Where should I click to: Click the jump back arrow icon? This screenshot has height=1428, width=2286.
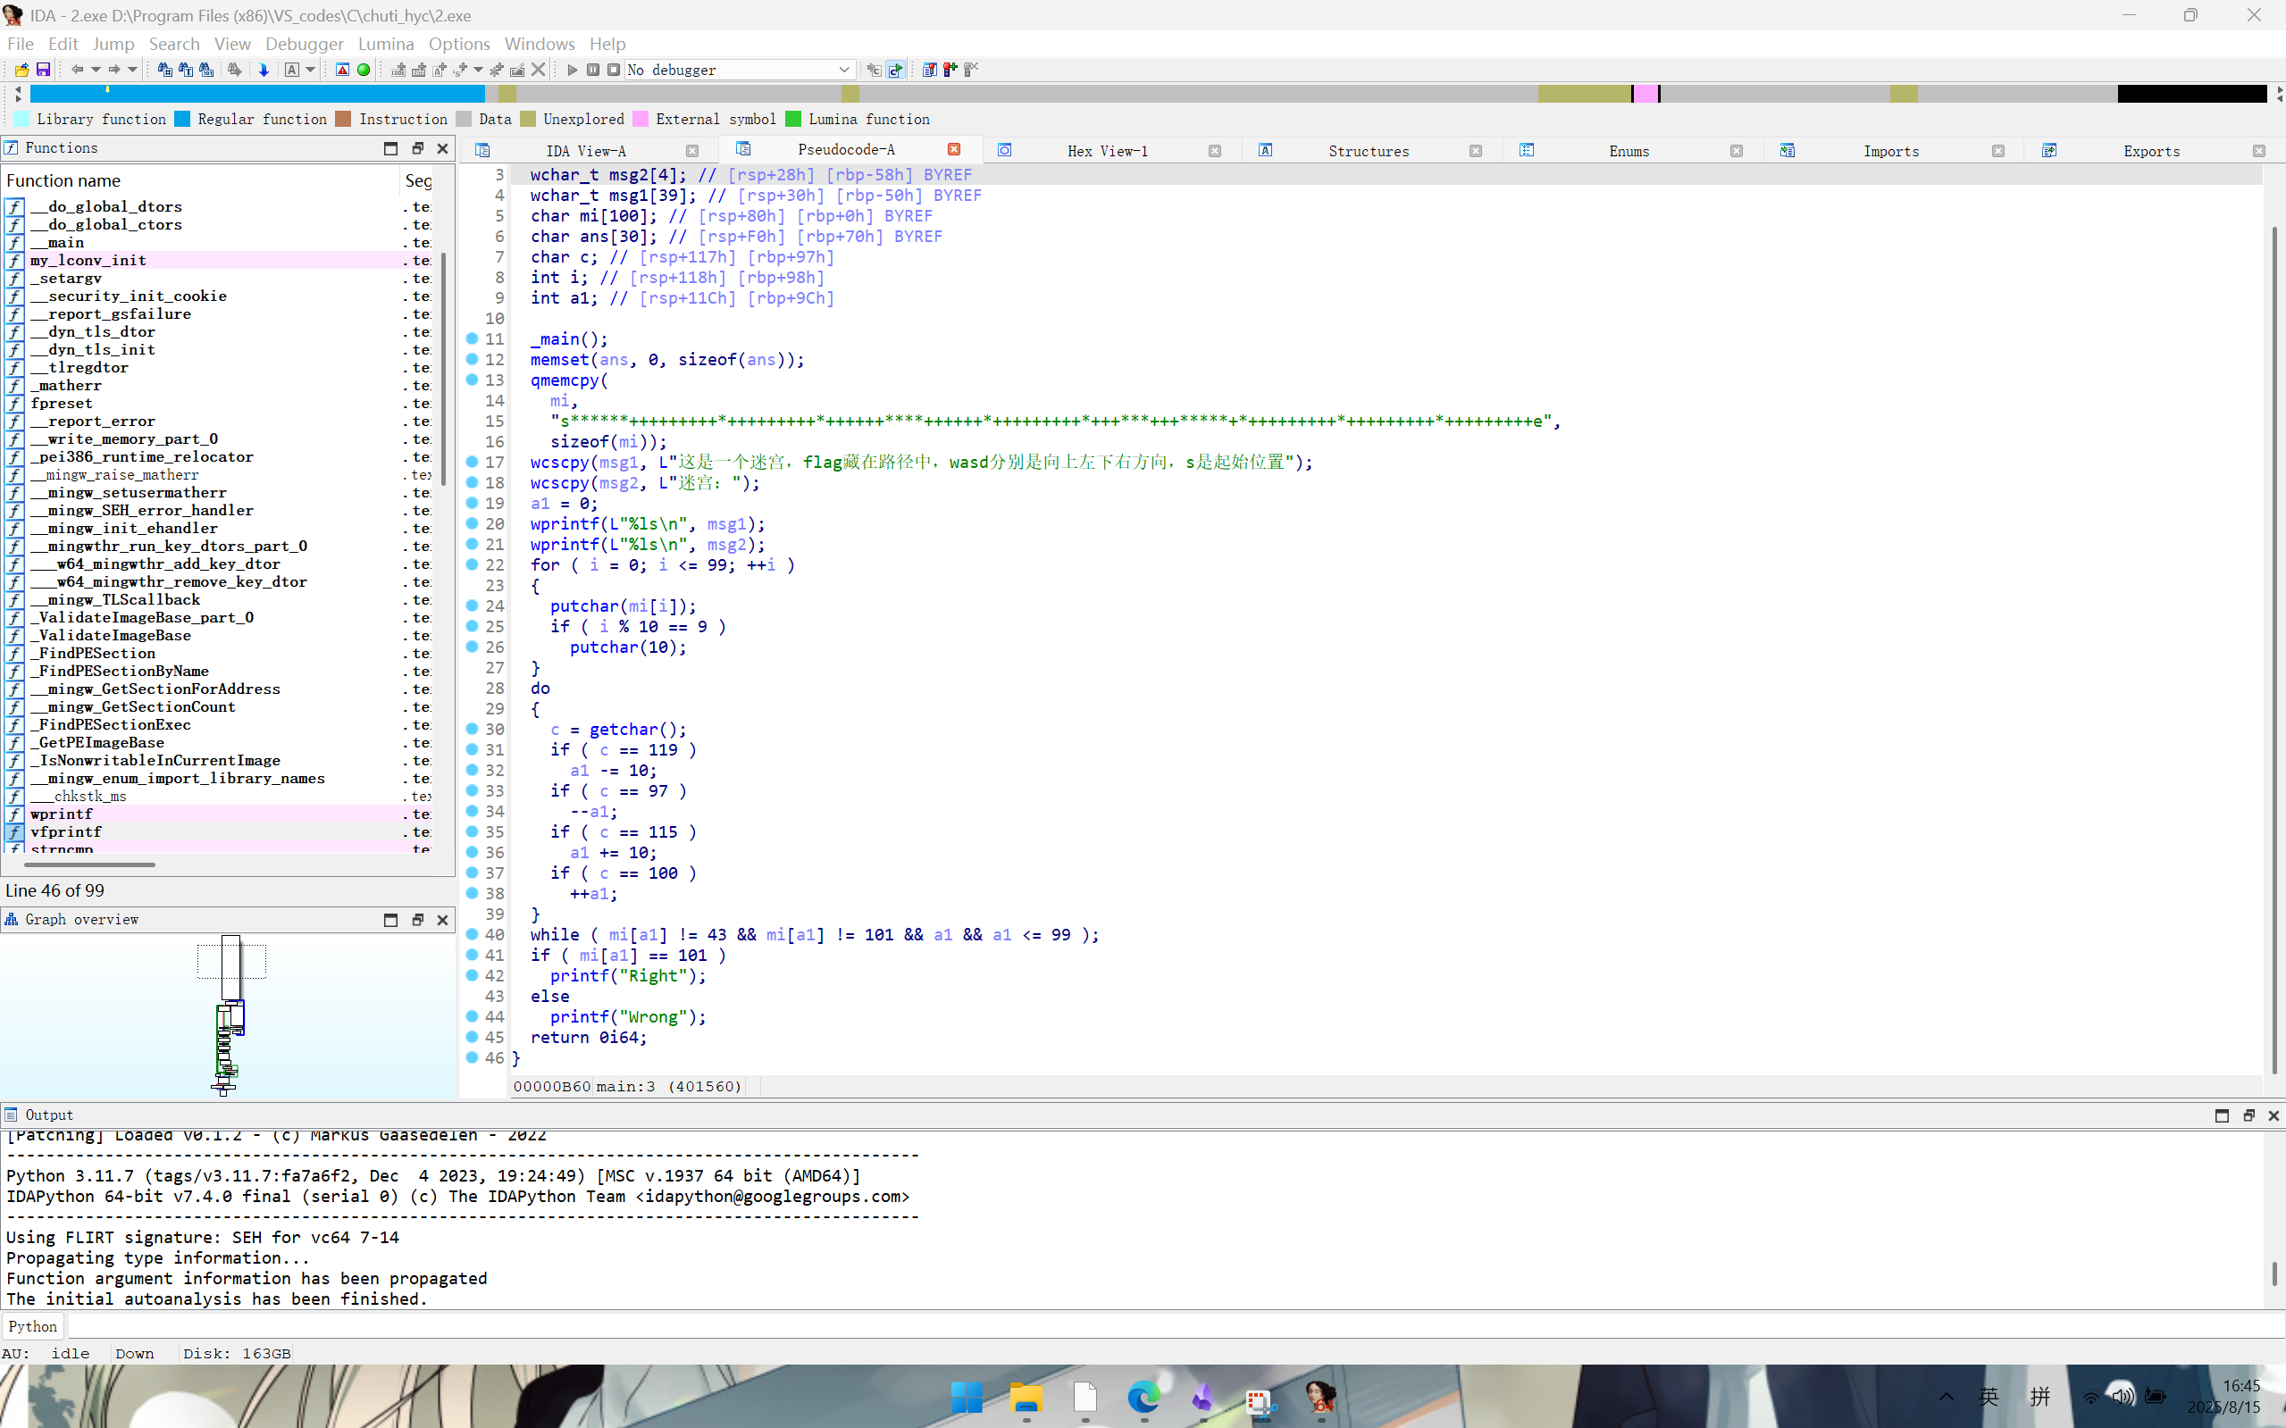(78, 70)
